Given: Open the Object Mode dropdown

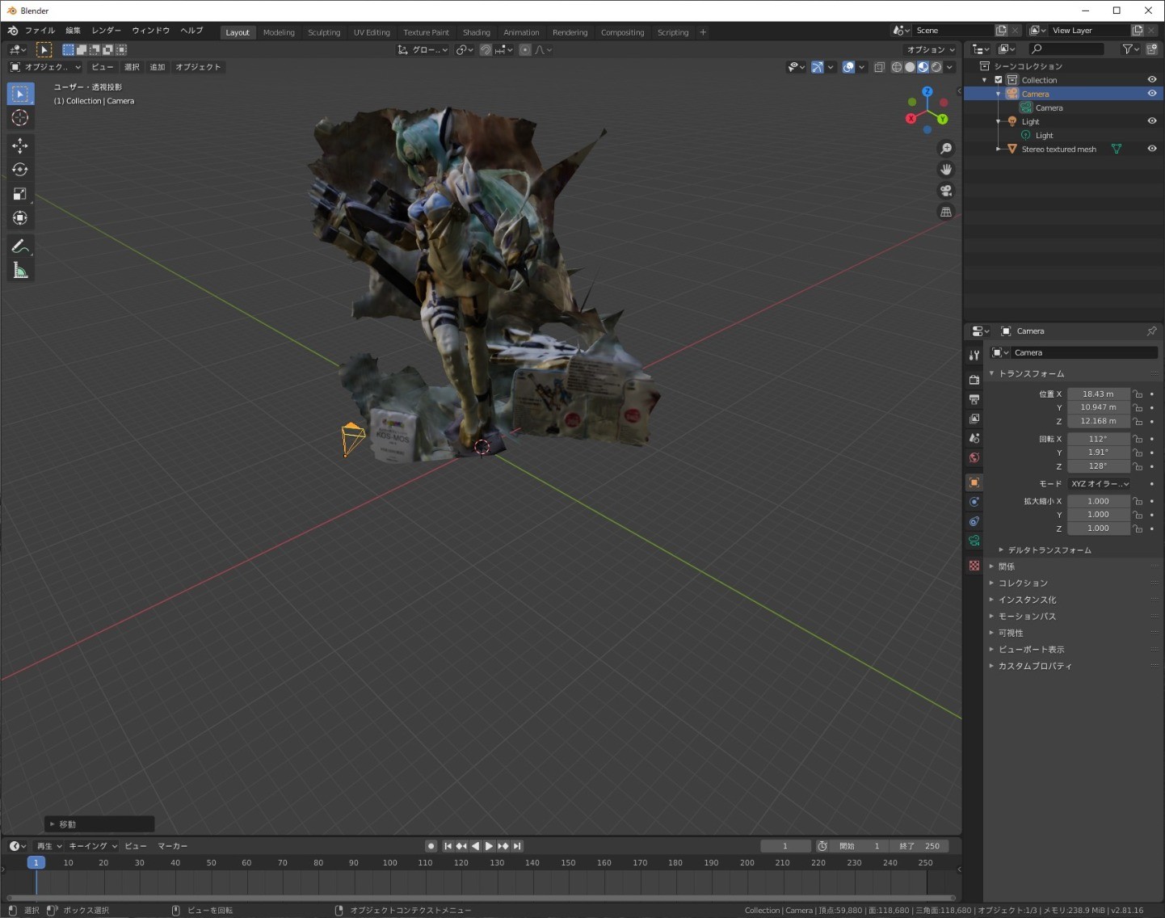Looking at the screenshot, I should point(45,67).
